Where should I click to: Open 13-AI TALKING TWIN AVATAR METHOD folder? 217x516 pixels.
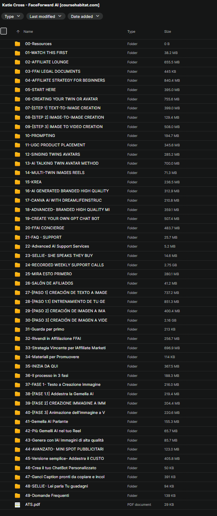(x=62, y=163)
